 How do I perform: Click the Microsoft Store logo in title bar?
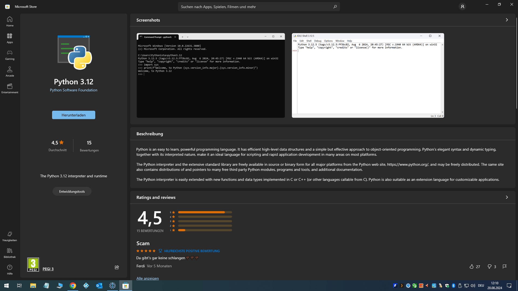pyautogui.click(x=8, y=6)
